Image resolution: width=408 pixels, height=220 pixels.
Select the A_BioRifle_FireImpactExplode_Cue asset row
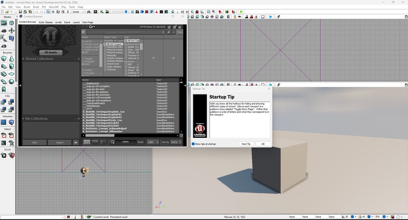pos(131,111)
